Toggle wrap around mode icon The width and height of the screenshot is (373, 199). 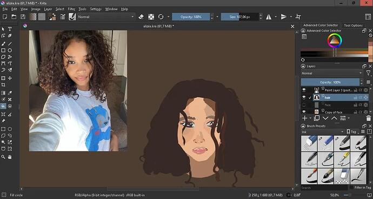pyautogui.click(x=298, y=17)
